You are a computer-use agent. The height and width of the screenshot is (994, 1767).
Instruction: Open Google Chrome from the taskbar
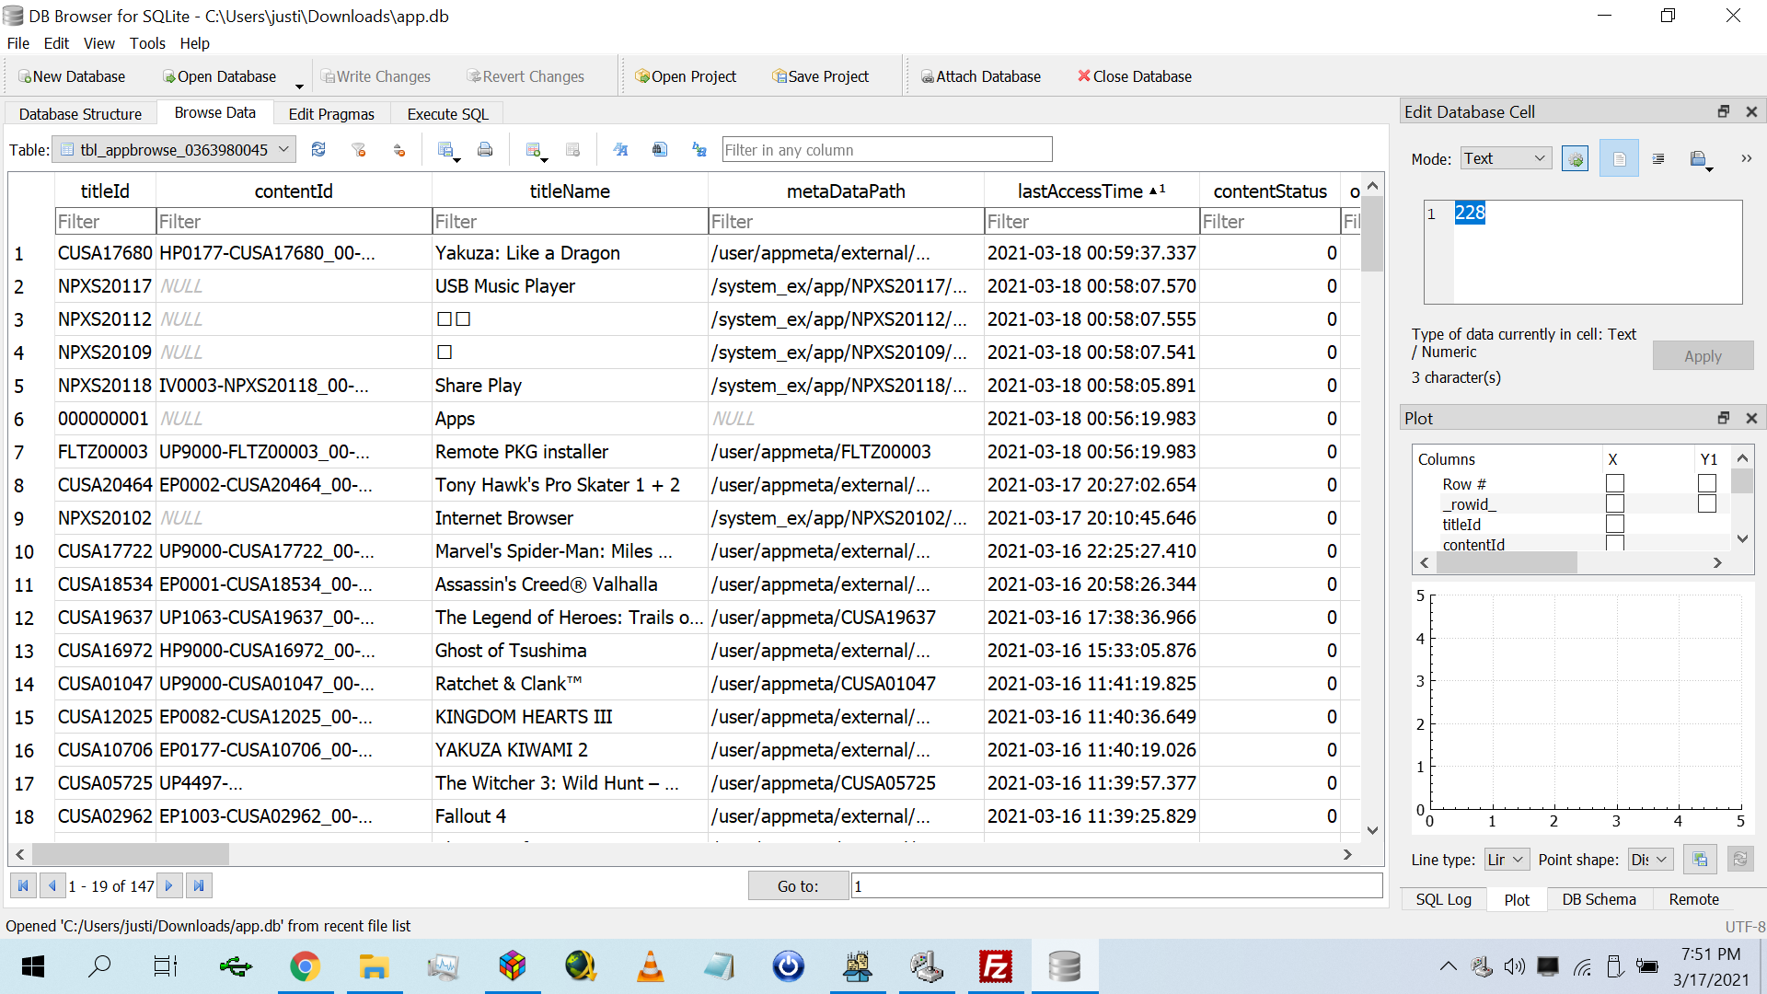(305, 966)
